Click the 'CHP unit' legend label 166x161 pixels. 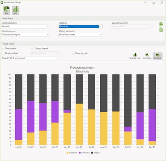click(85, 153)
